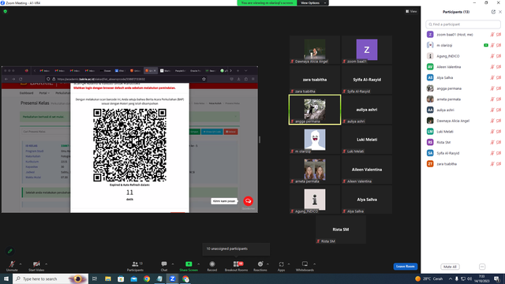505x284 pixels.
Task: Click muted mic icon for zoom baa01
Action: (492, 35)
